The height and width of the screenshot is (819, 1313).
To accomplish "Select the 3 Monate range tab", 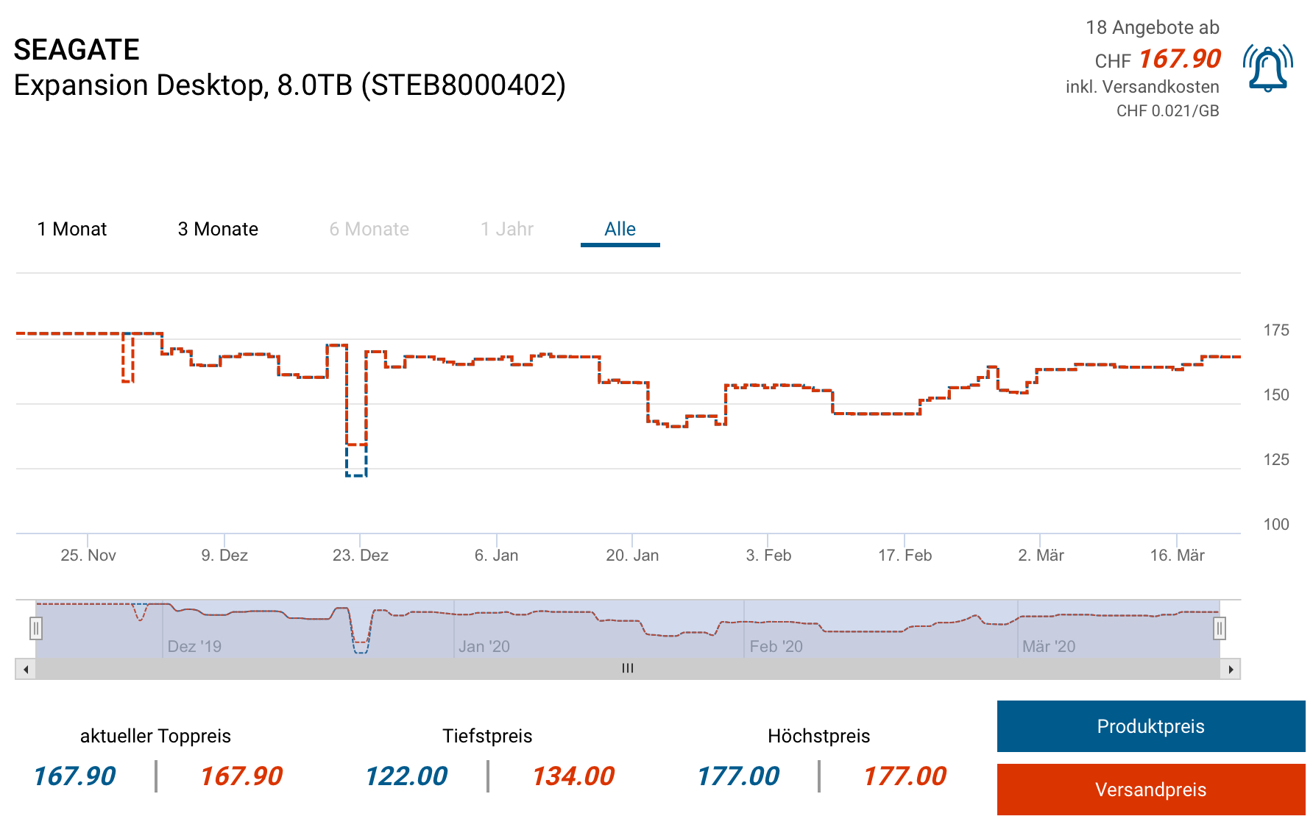I will pos(218,229).
